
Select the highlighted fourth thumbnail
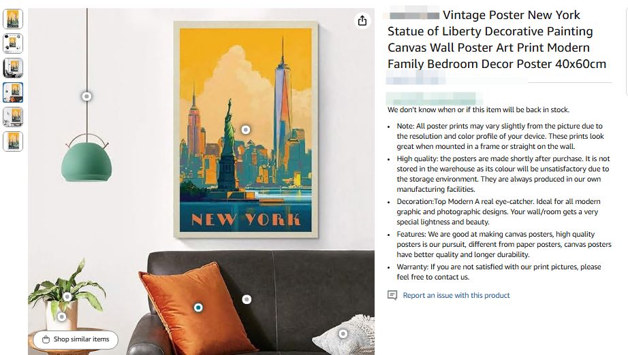point(13,92)
